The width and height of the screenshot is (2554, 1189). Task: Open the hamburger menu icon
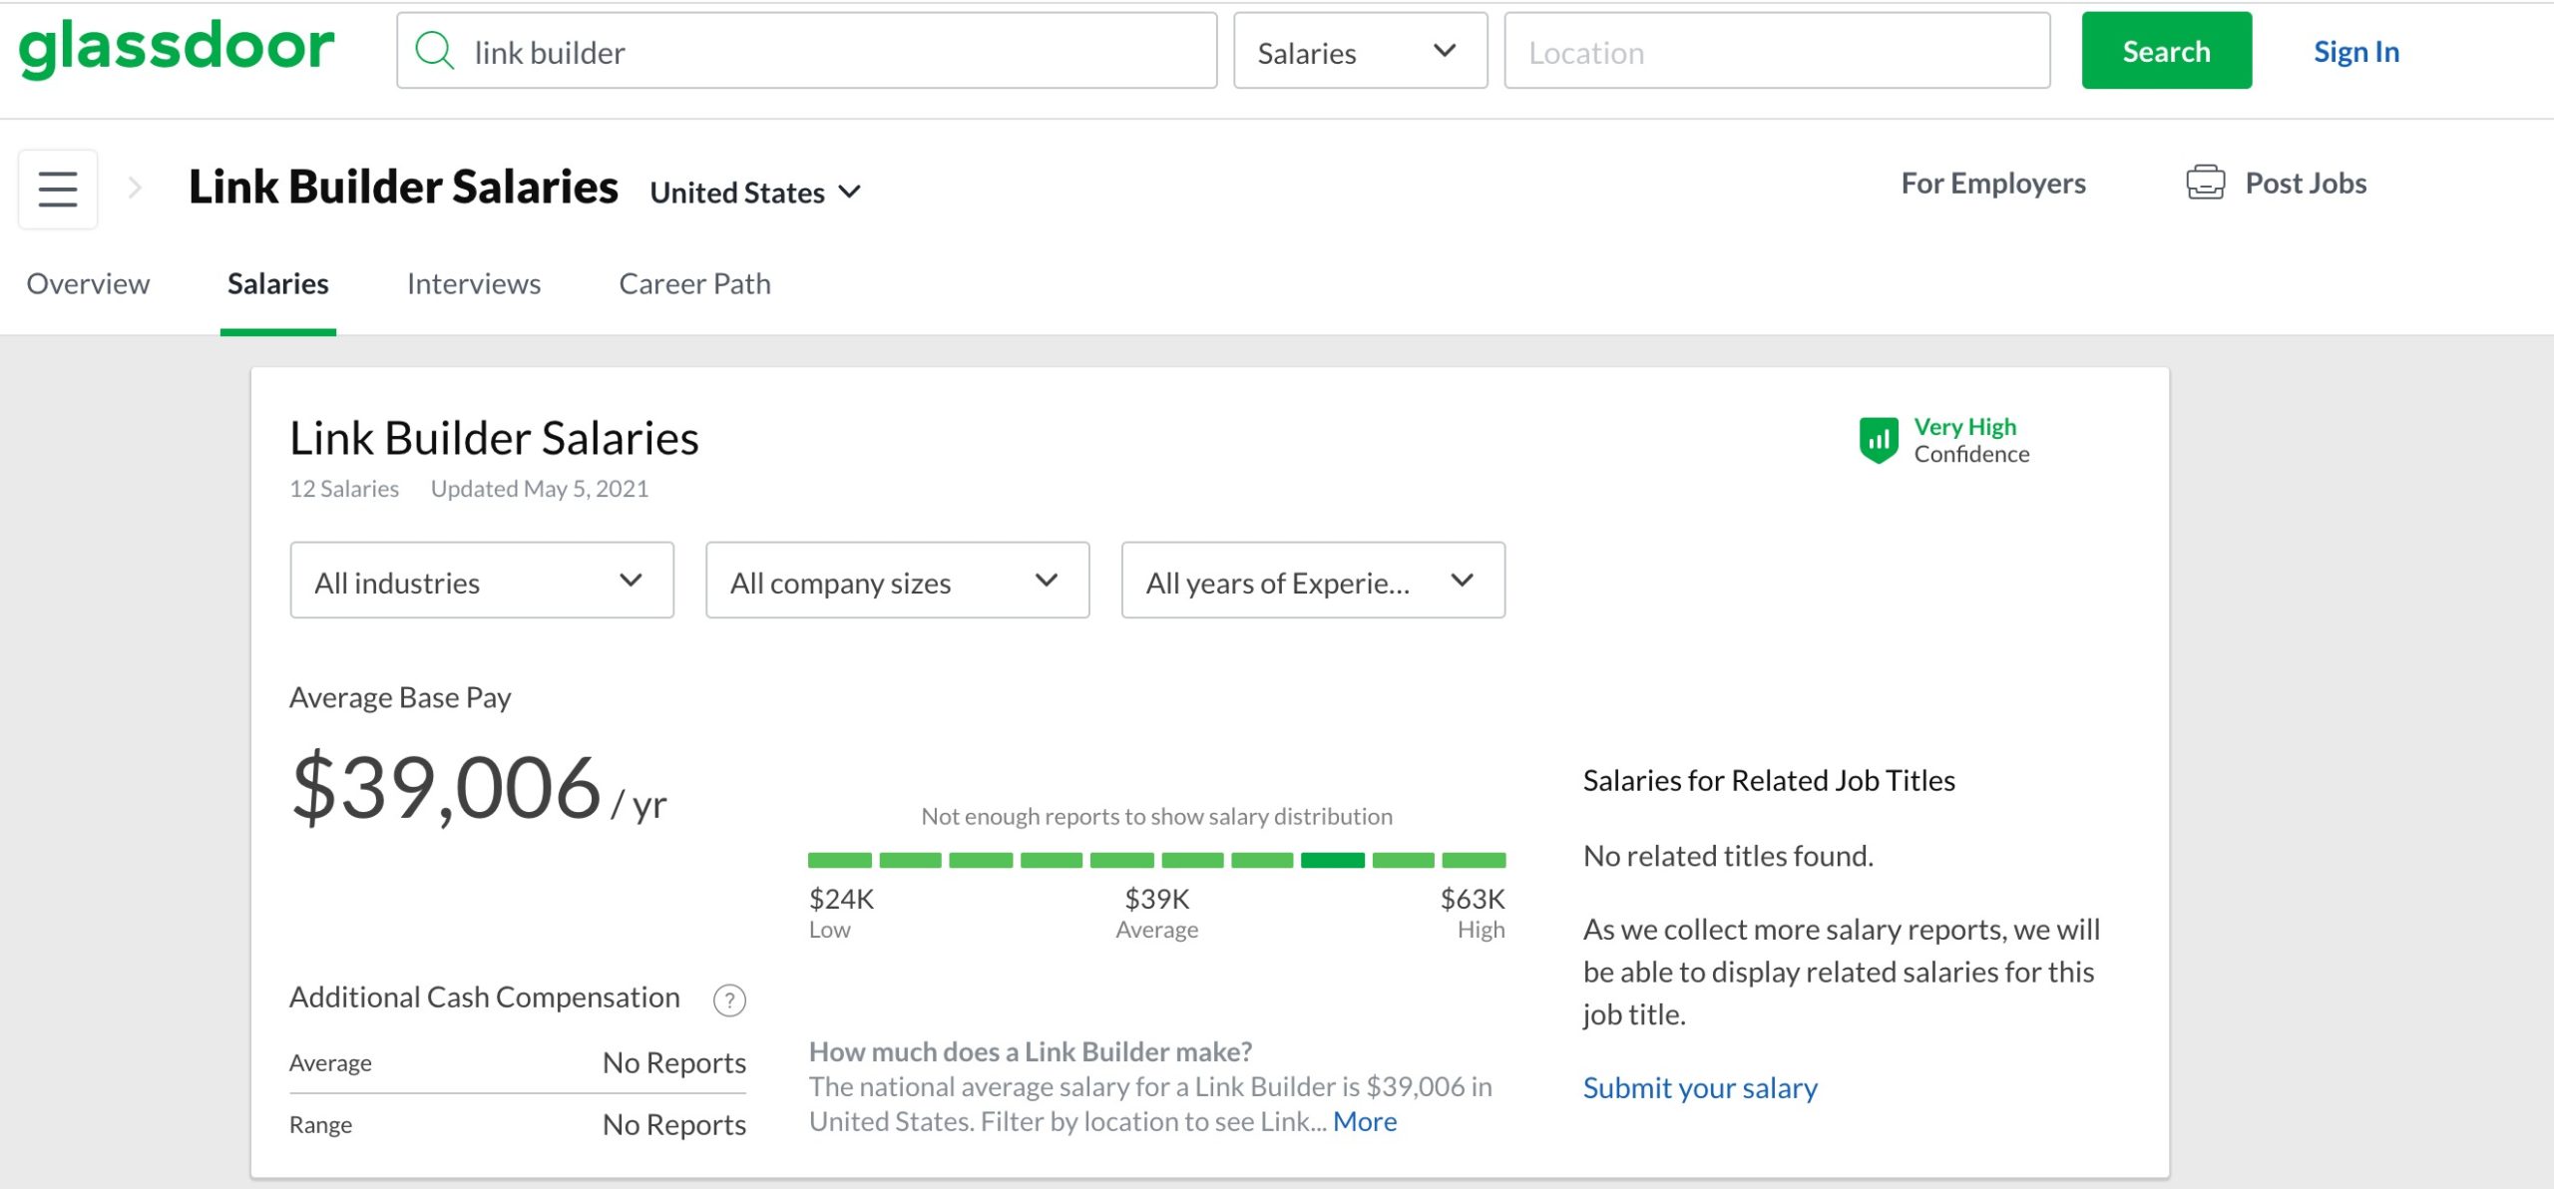[58, 189]
